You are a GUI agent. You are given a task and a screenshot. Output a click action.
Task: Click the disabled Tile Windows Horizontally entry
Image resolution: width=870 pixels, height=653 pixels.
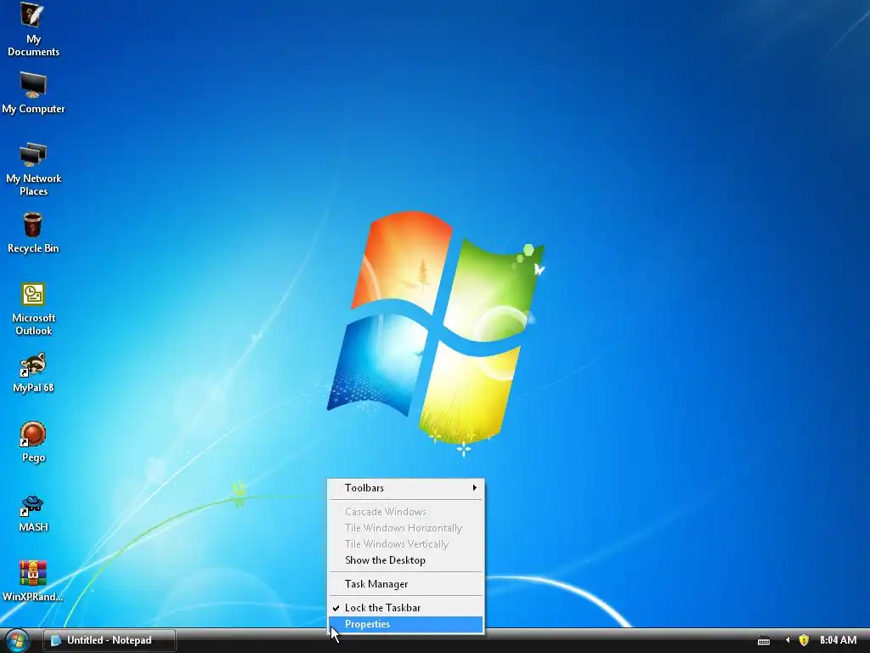pyautogui.click(x=405, y=527)
